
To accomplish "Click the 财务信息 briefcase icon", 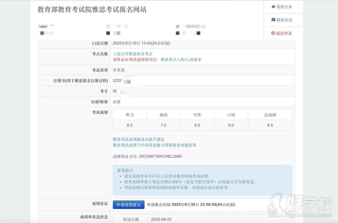I will pos(273,19).
